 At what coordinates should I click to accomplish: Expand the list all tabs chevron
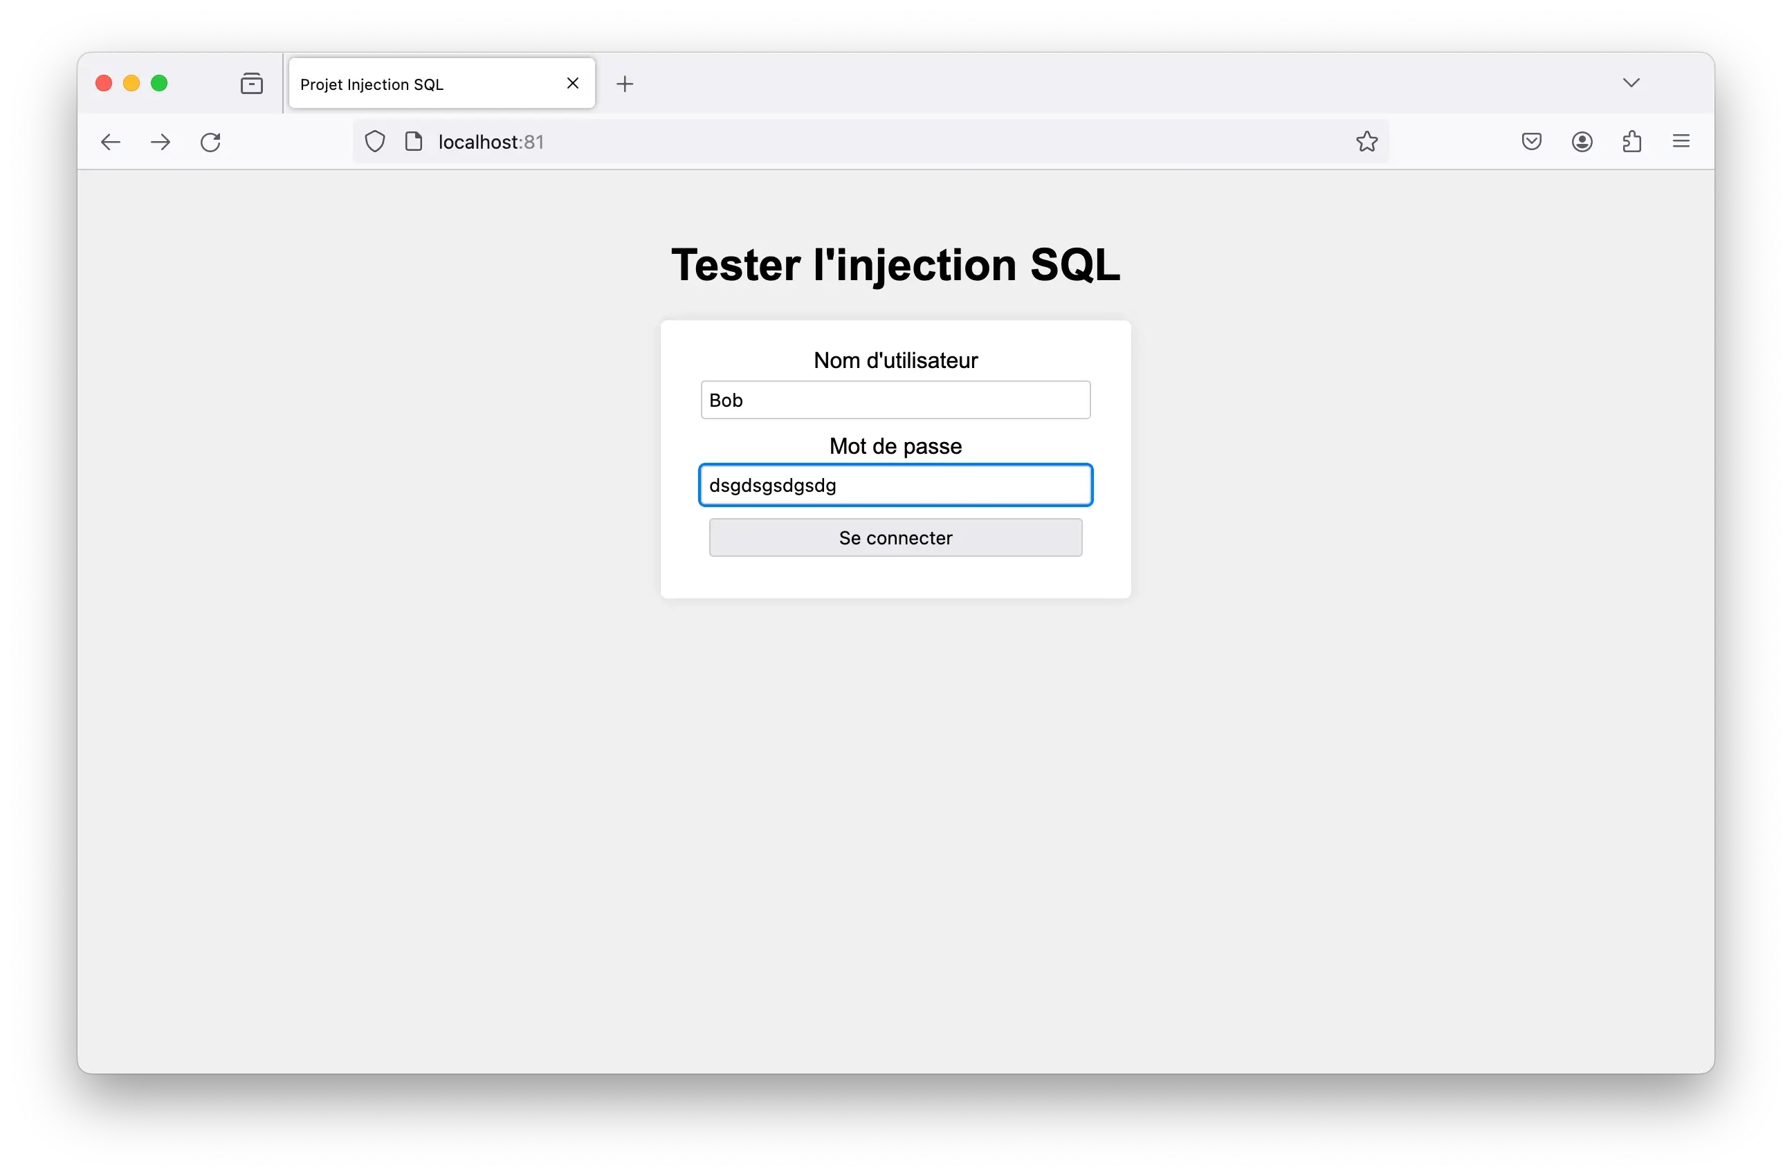(x=1631, y=83)
